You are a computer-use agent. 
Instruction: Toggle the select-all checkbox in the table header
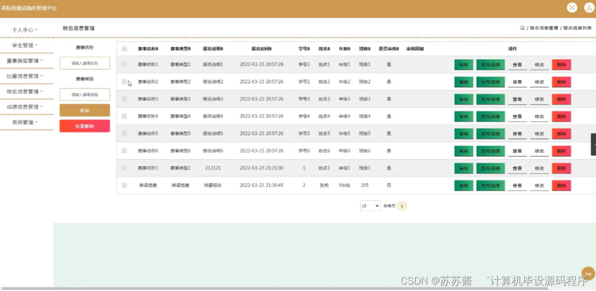click(125, 48)
